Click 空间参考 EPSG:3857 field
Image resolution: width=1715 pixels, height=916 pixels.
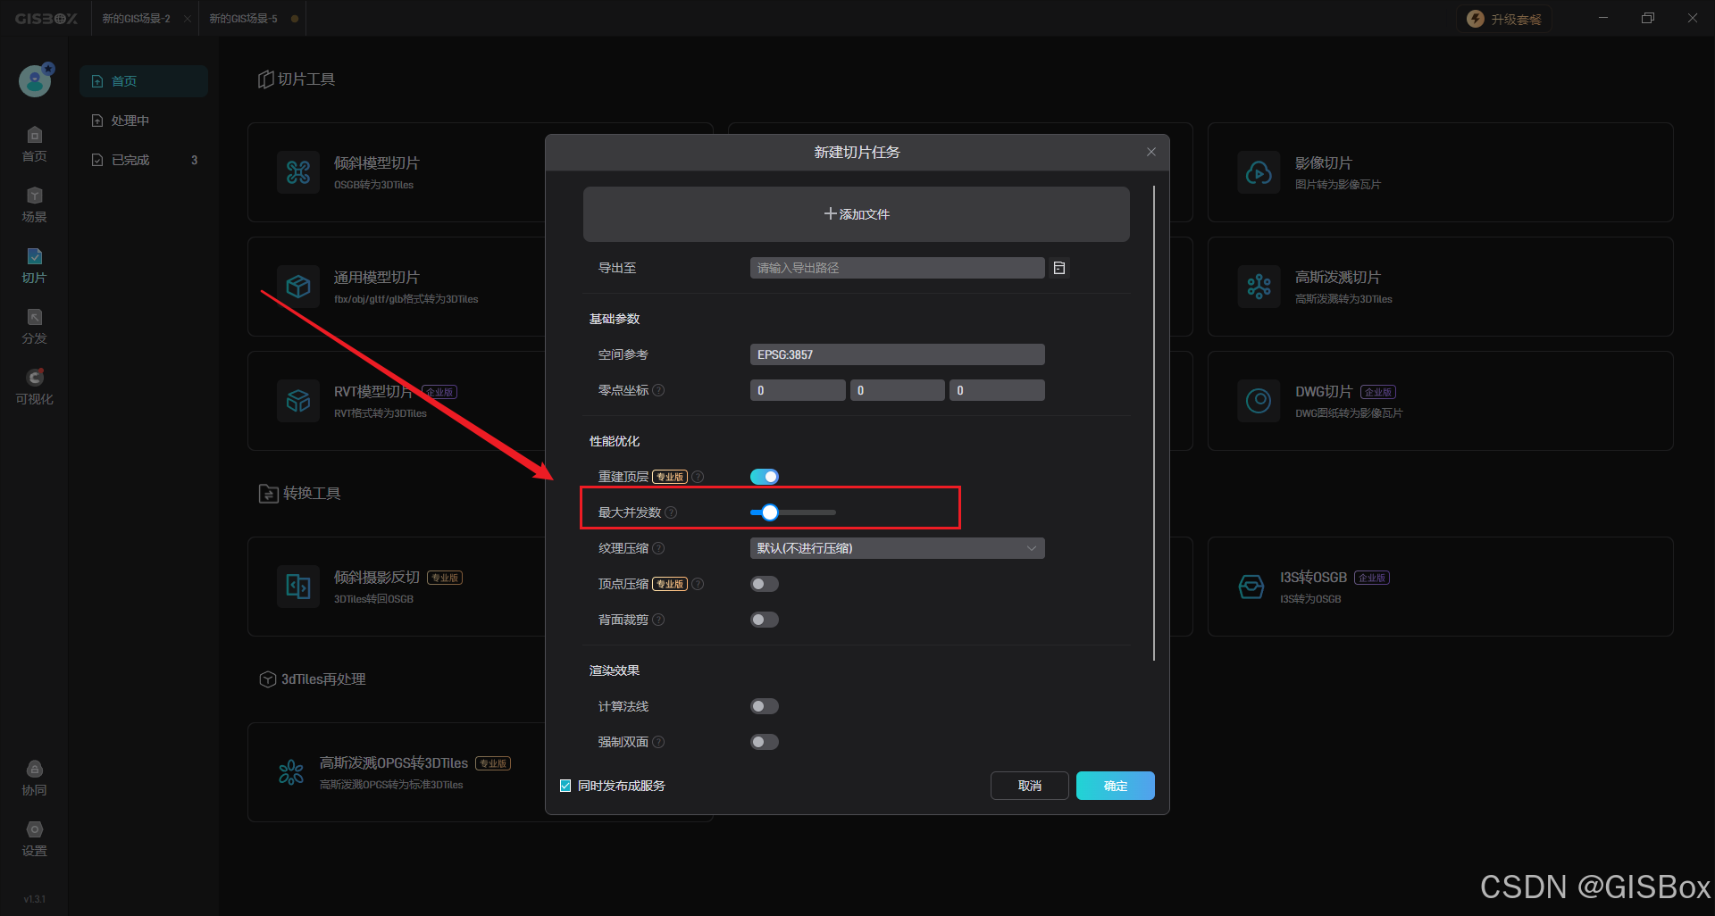point(897,354)
